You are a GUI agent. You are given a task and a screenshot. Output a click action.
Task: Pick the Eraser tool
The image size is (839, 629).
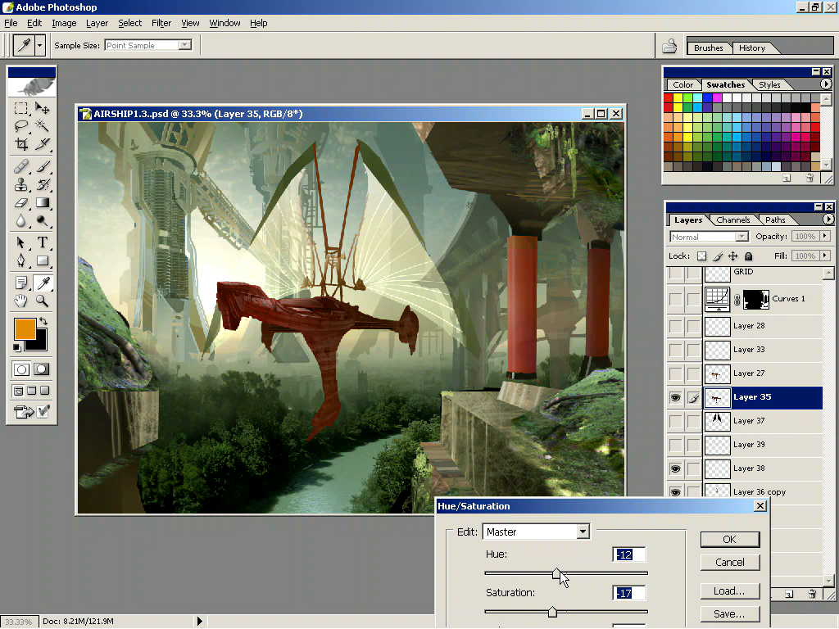pos(21,202)
